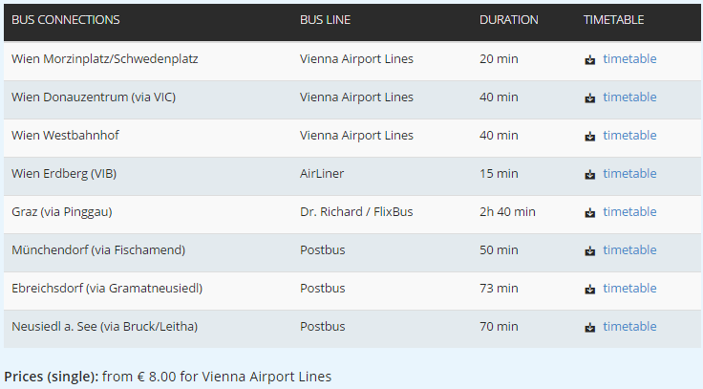The image size is (703, 389).
Task: Click the BUS CONNECTIONS column header
Action: click(66, 20)
